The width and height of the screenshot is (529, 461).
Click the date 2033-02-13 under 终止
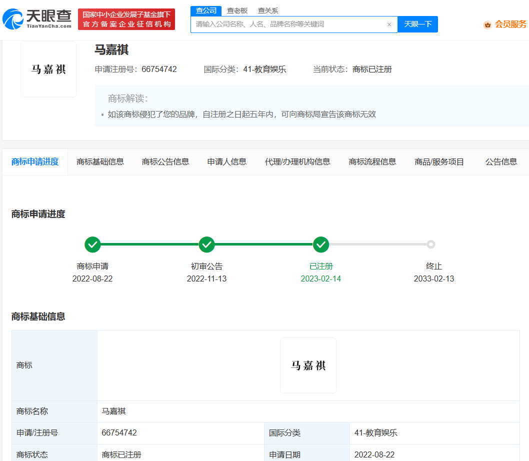click(434, 279)
